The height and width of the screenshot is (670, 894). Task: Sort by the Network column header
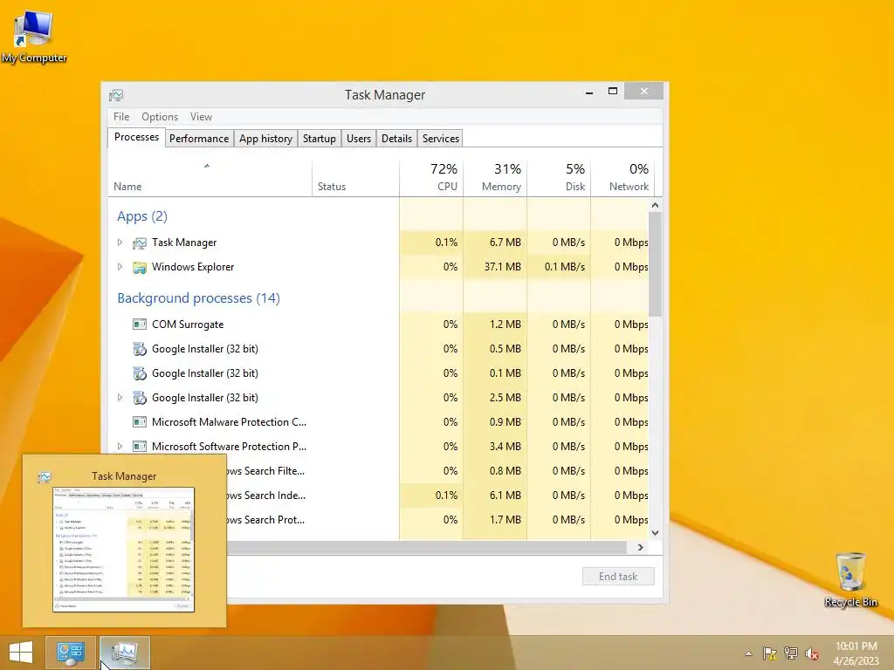coord(623,179)
